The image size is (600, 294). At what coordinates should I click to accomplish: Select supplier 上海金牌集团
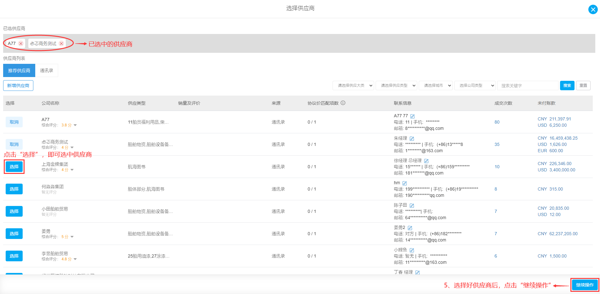click(x=14, y=167)
